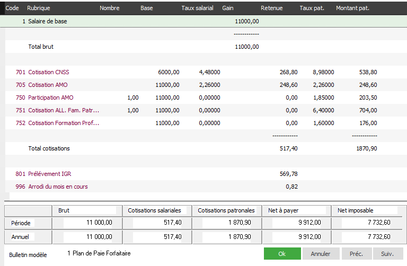Select the Cotisation AMO row
The height and width of the screenshot is (266, 407).
[48, 85]
